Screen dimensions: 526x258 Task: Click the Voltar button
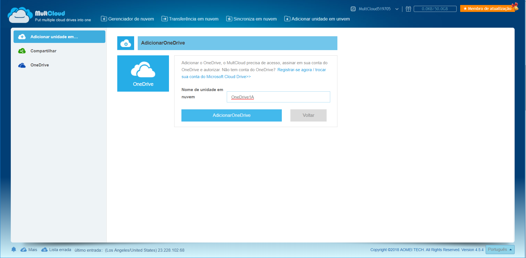[308, 115]
